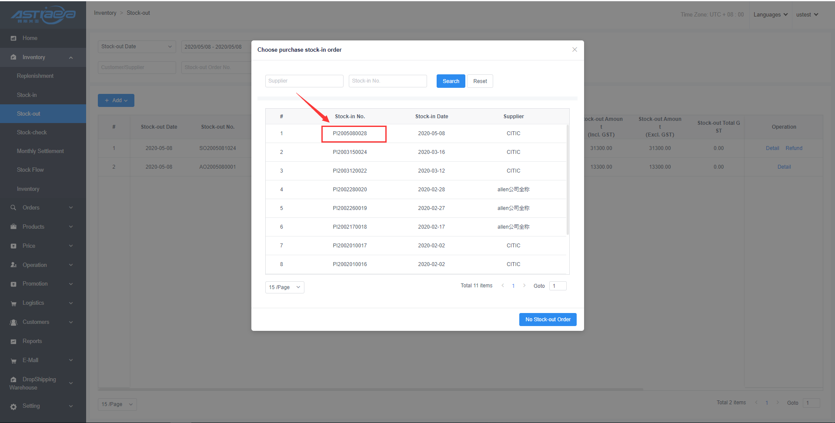The width and height of the screenshot is (835, 423).
Task: Click the Logistics cart icon
Action: pyautogui.click(x=13, y=303)
